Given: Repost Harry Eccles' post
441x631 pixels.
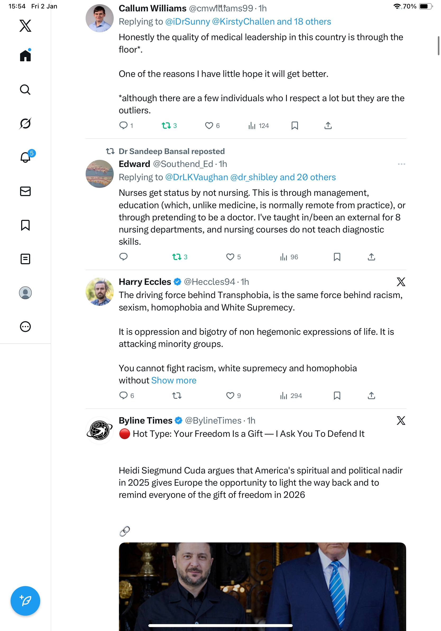Looking at the screenshot, I should tap(177, 396).
